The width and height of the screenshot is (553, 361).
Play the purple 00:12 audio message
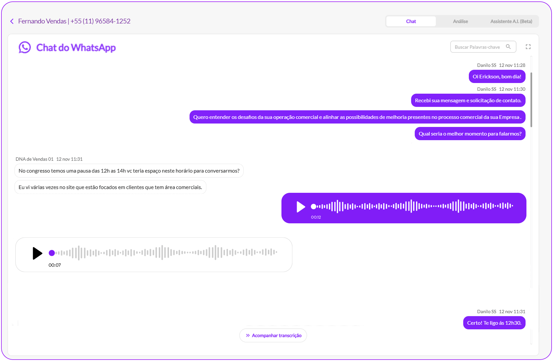pyautogui.click(x=301, y=207)
